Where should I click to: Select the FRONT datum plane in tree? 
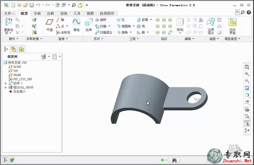(x=15, y=75)
